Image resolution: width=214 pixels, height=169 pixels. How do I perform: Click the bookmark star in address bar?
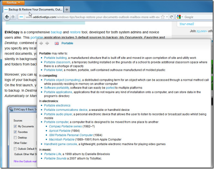[x=163, y=17]
